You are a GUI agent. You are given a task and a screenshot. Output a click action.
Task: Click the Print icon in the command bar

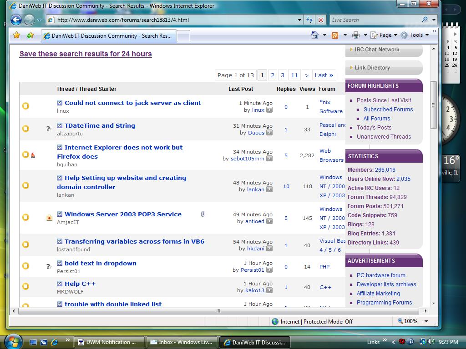[356, 35]
